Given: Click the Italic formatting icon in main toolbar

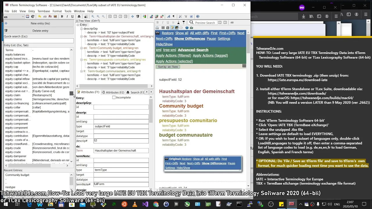Looking at the screenshot, I should click(67, 17).
